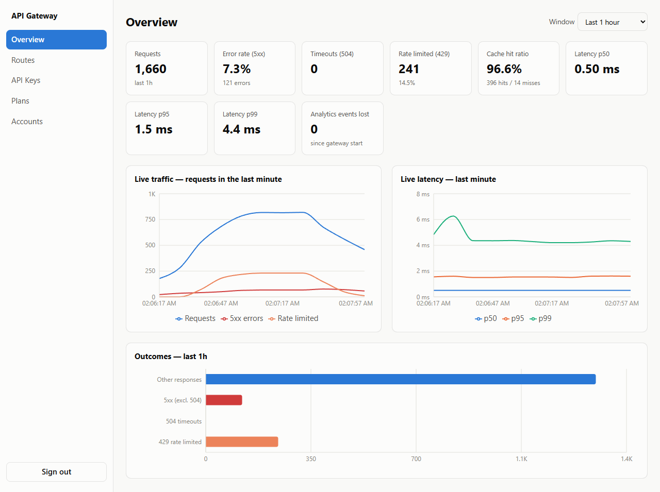Open Accounts in sidebar

pos(56,122)
